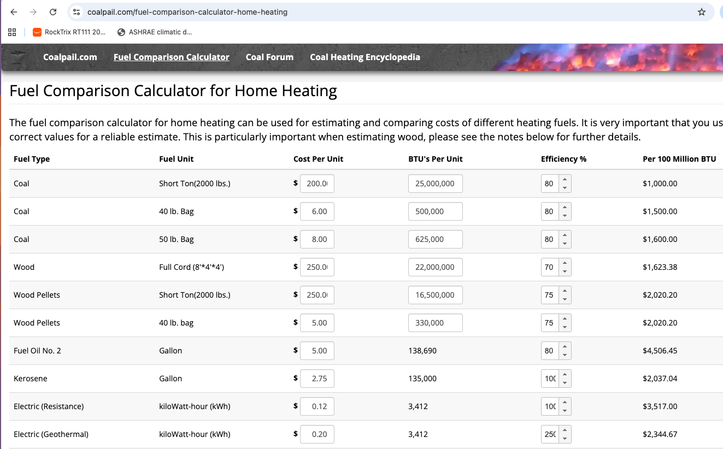Click the browser forward arrow
The image size is (723, 449).
(x=33, y=12)
